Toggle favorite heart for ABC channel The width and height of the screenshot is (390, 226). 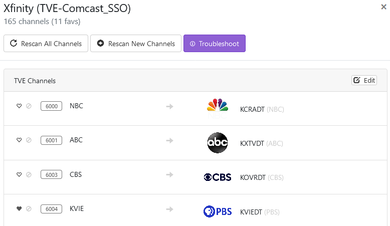click(x=19, y=140)
